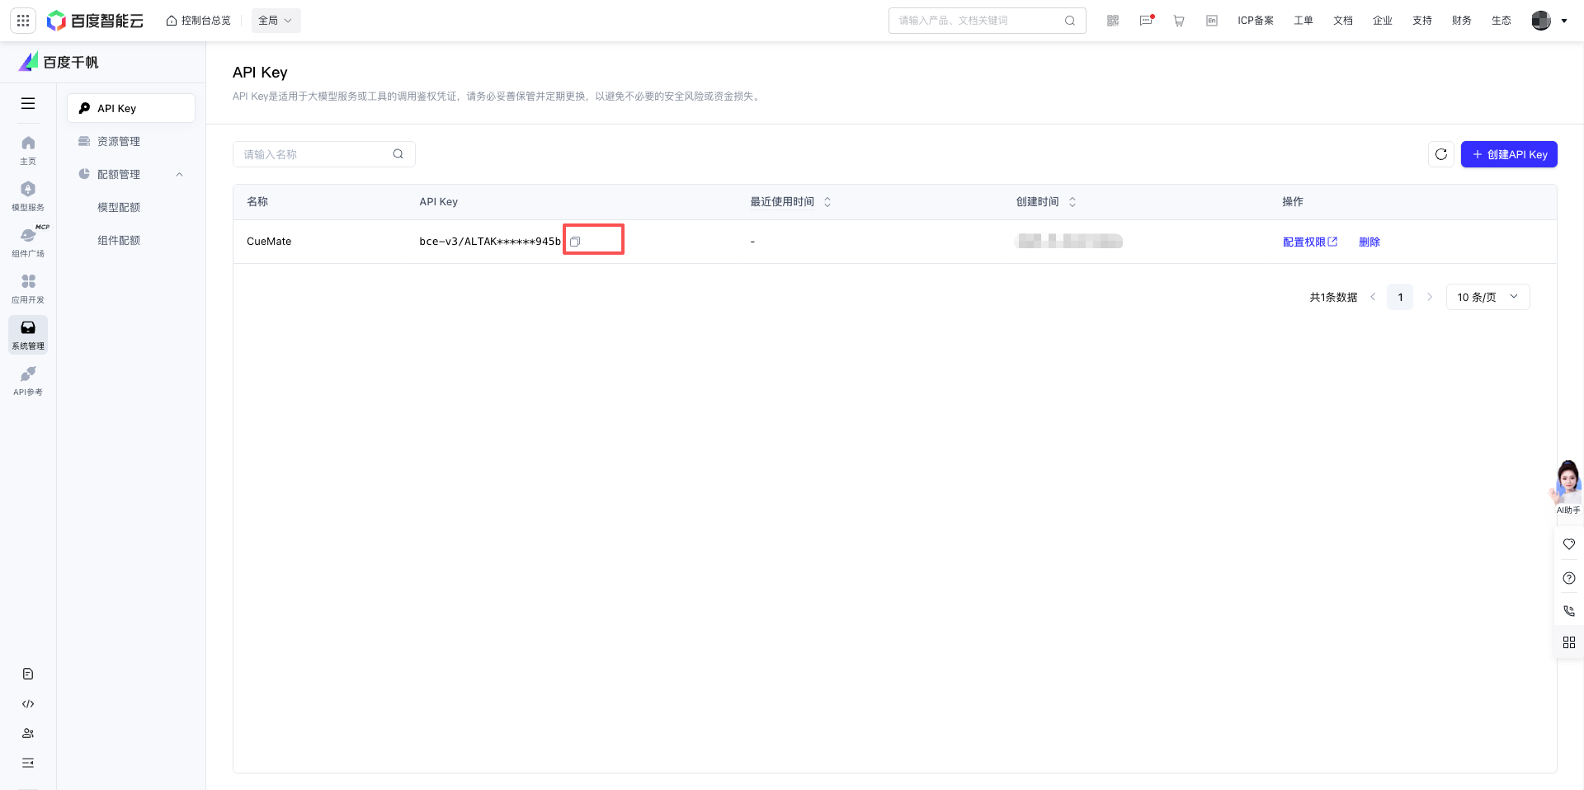Collapse the 配额管理 menu group
This screenshot has height=790, width=1584.
coord(180,174)
